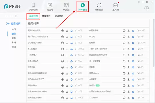This screenshot has height=103, width=155.
Task: Open the 找应用 app store section
Action: point(50,7)
